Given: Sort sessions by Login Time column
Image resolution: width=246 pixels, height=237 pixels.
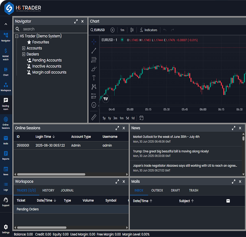Looking at the screenshot, I should (x=45, y=137).
